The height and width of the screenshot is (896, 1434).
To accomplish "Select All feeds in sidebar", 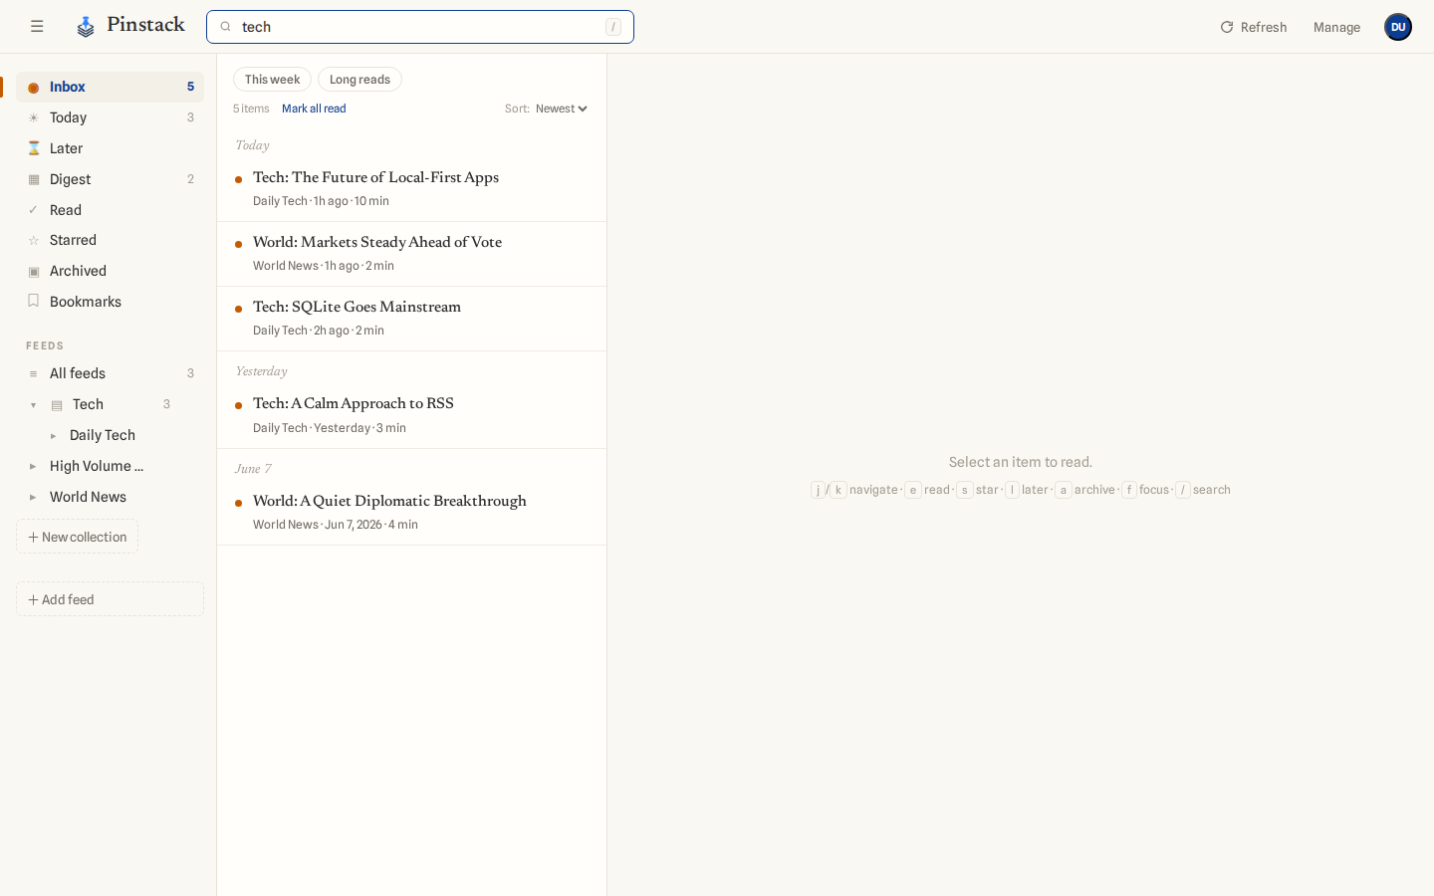I will tap(110, 373).
